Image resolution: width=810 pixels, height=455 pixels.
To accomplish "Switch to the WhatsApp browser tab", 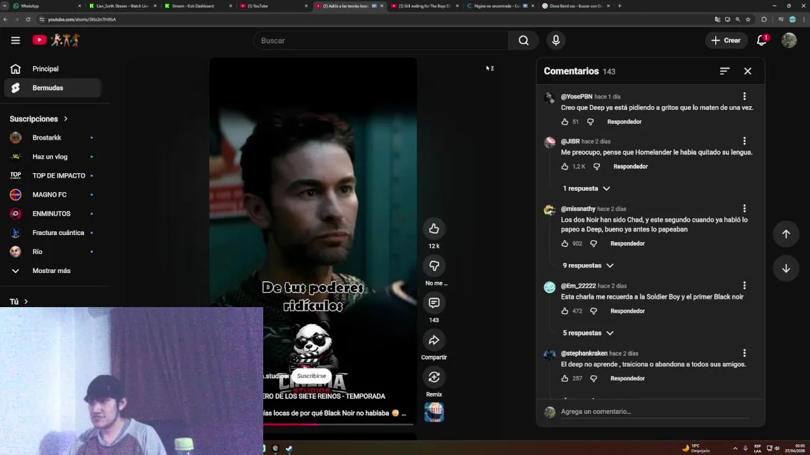I will (47, 6).
